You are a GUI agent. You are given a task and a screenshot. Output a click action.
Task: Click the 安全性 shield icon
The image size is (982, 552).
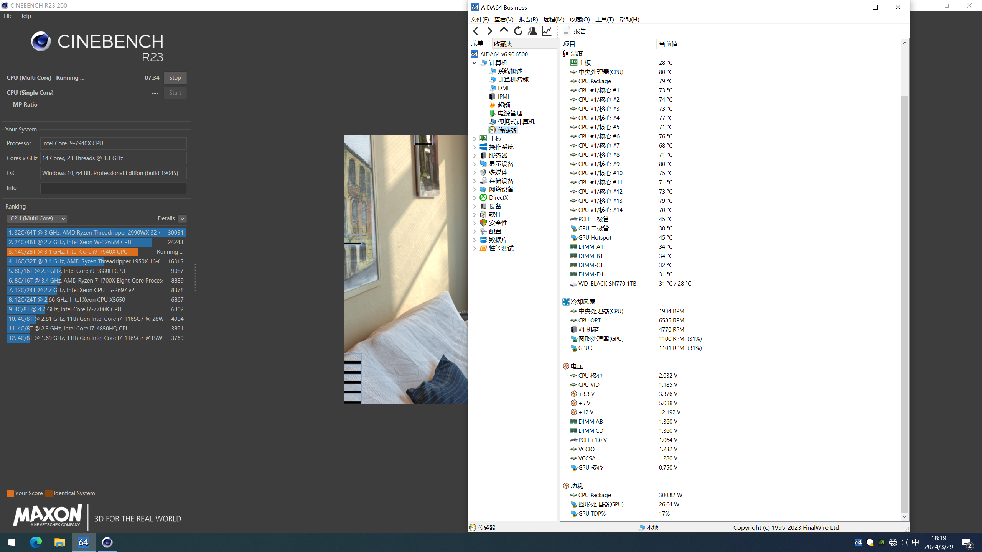(483, 223)
